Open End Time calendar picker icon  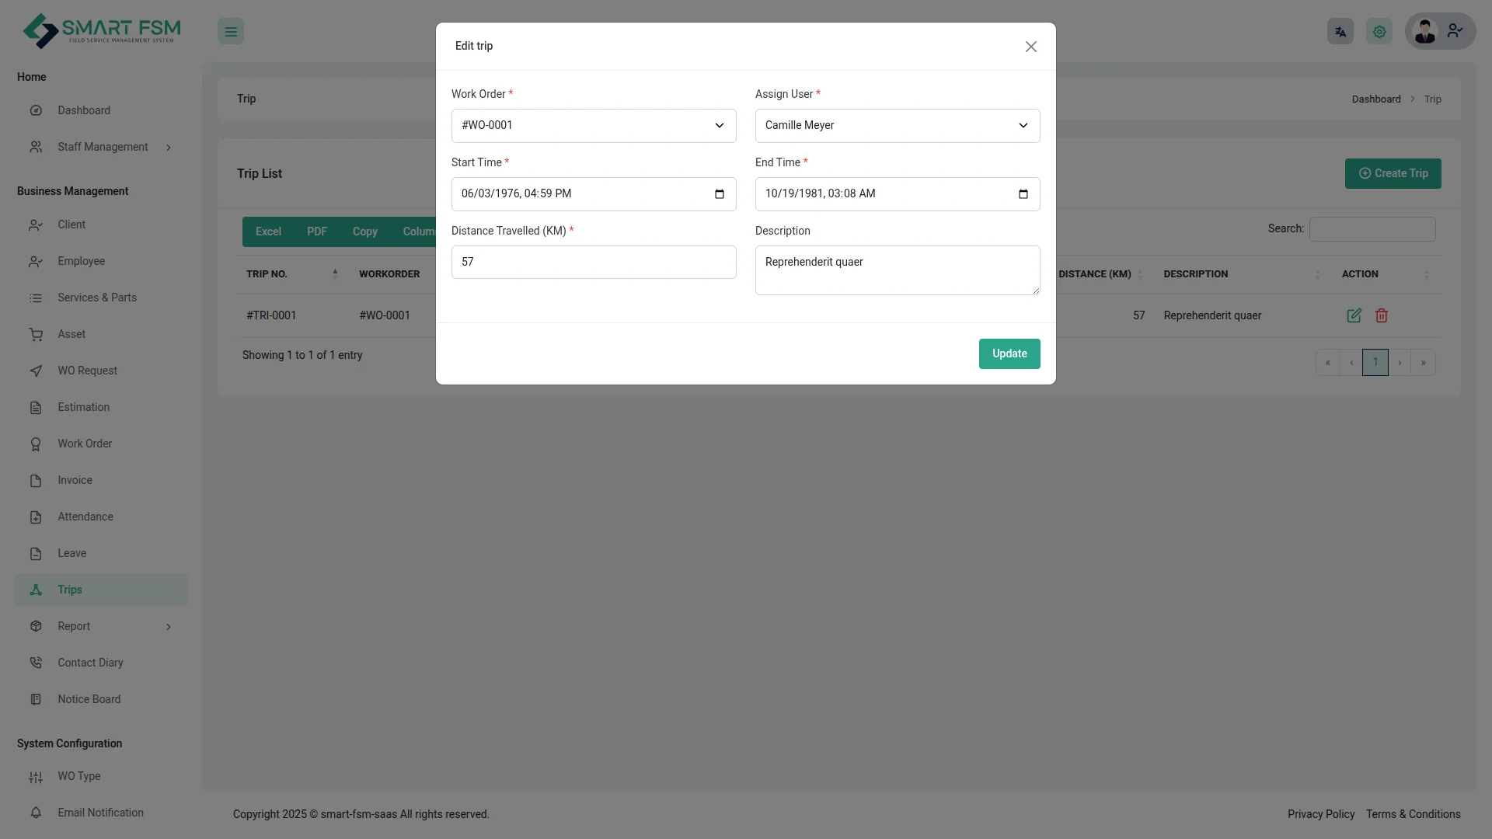tap(1023, 194)
